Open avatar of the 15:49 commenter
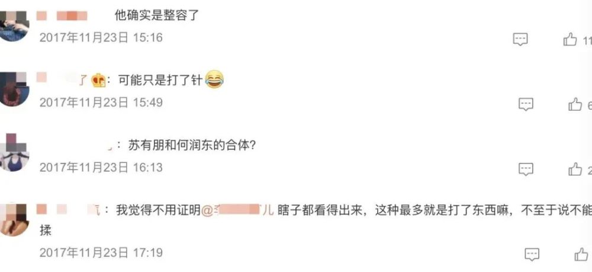Viewport: 592px width, 272px height. click(14, 89)
